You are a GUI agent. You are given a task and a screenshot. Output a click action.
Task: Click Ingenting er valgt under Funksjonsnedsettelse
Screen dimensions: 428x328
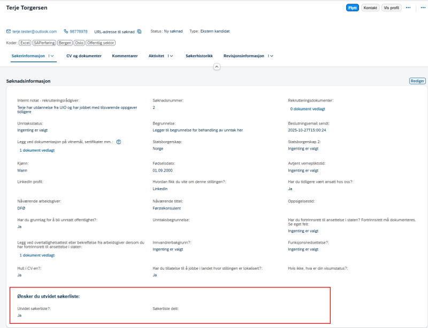pos(303,249)
